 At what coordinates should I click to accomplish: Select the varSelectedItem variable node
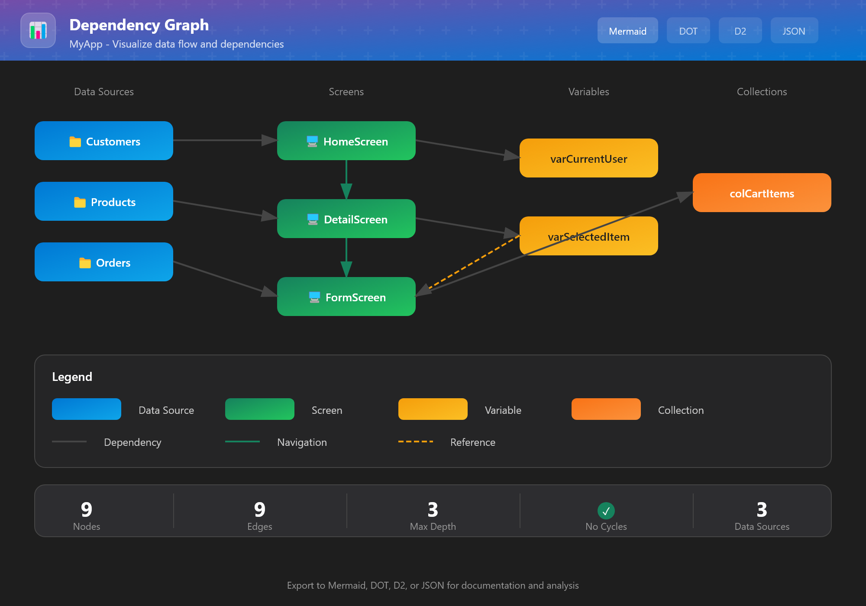point(589,236)
